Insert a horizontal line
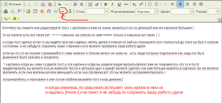 pos(56,11)
